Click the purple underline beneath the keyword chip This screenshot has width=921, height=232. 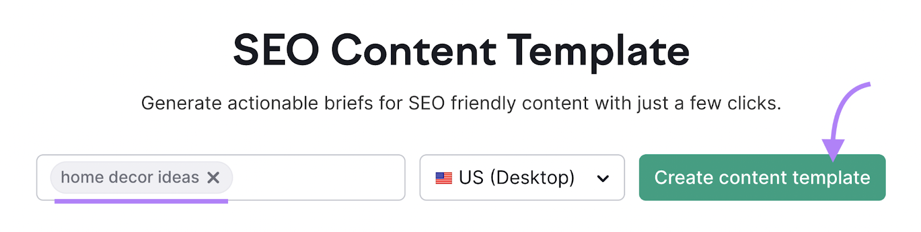point(142,201)
